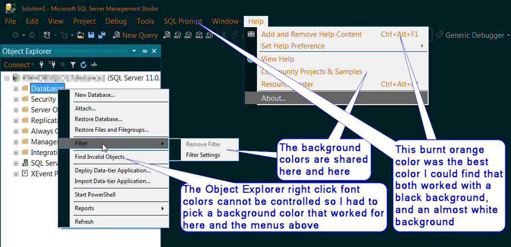Click the Stop square icon in Object Explorer
511x247 pixels.
(63, 65)
